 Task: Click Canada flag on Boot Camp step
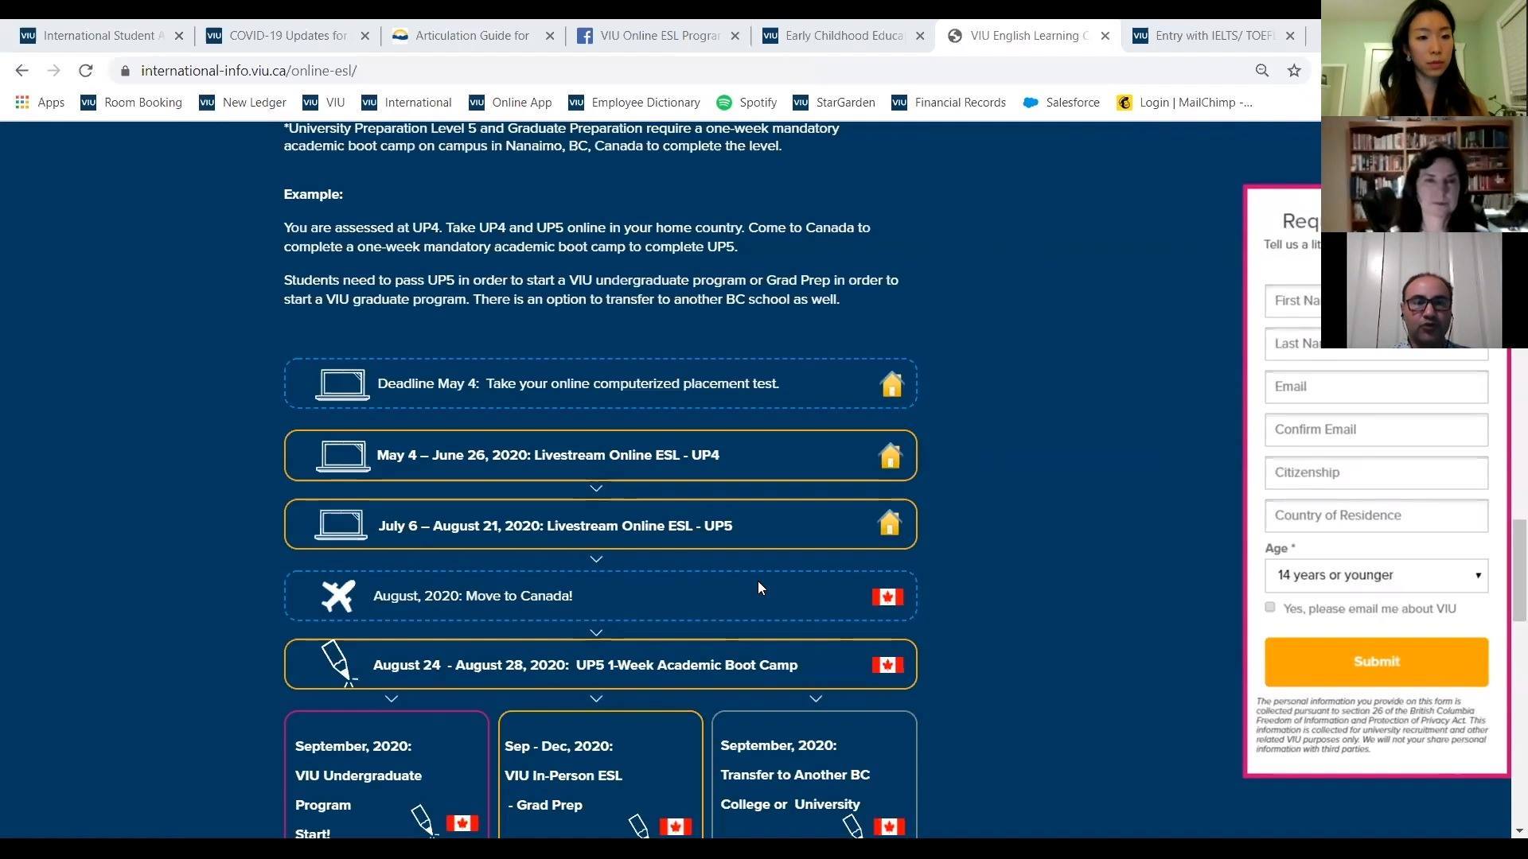coord(887,665)
